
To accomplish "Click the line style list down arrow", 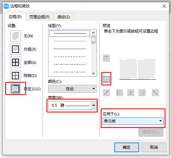I will 93,74.
